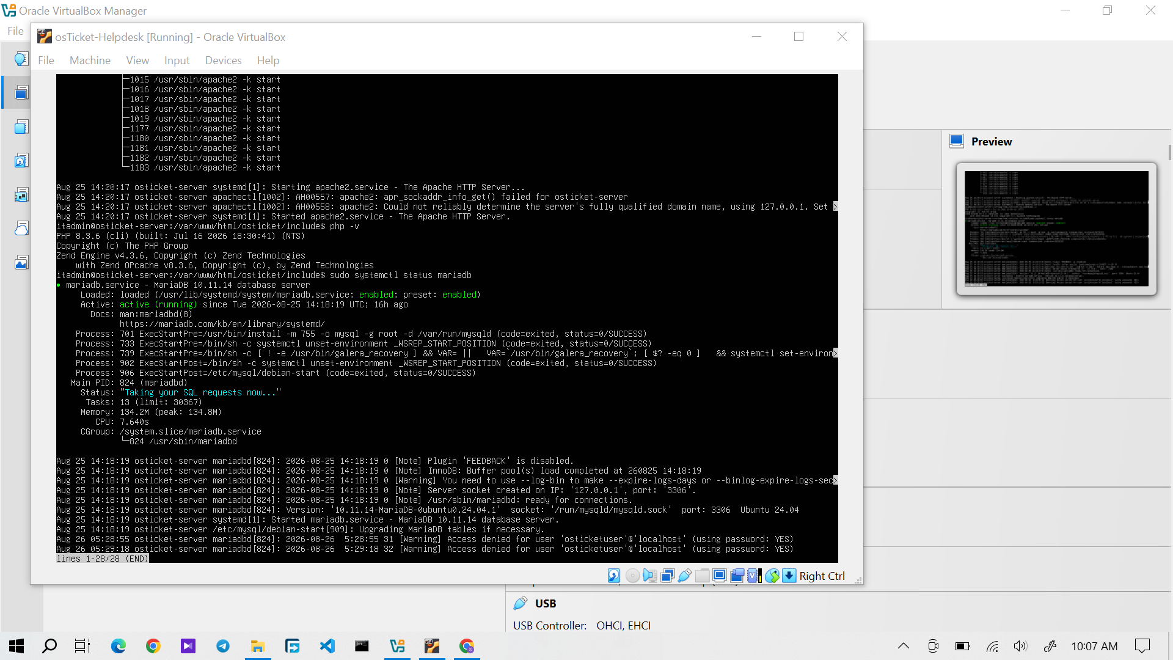Open the notification center icon
Image resolution: width=1173 pixels, height=660 pixels.
point(1142,646)
